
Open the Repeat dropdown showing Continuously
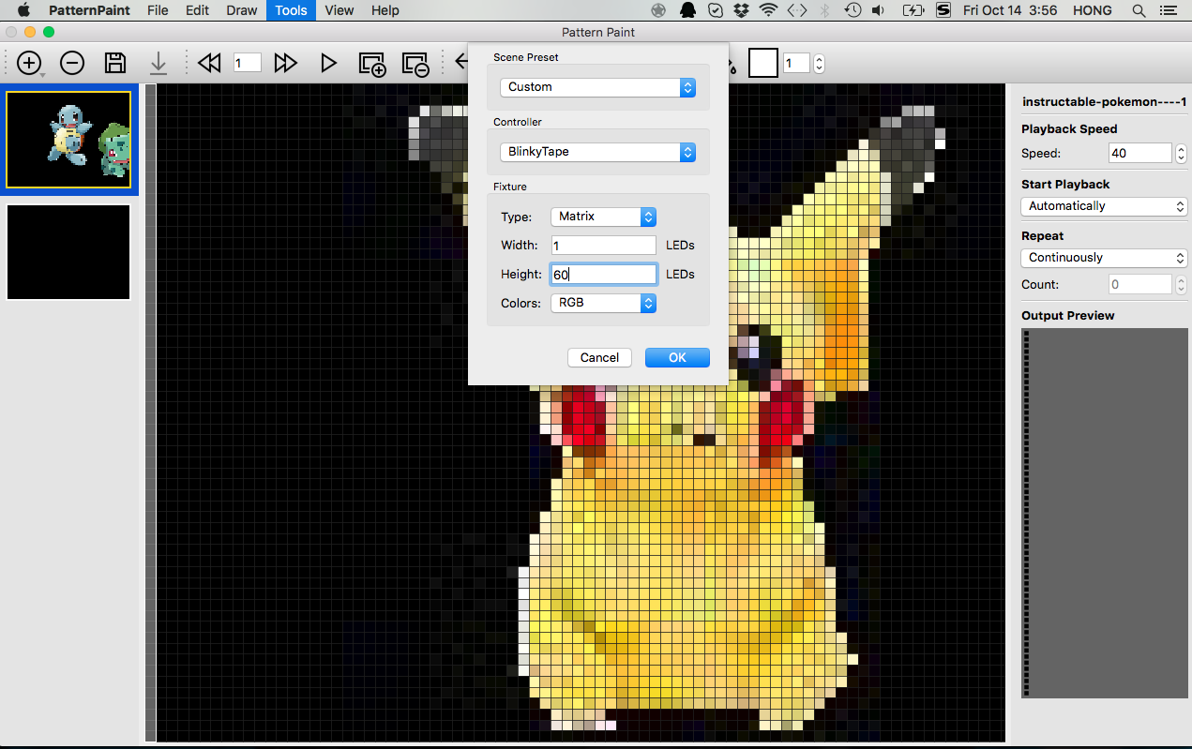[x=1104, y=258]
